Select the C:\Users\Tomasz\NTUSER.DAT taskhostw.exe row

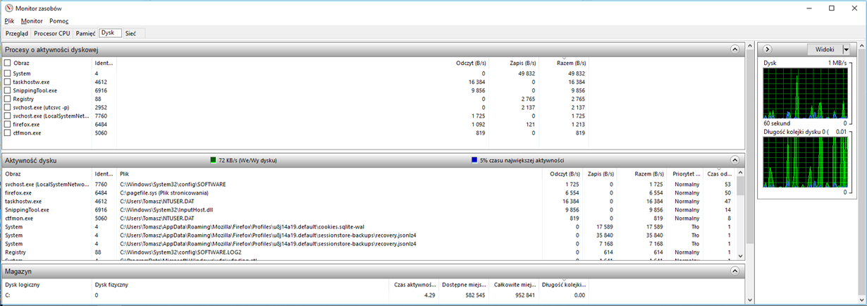[x=369, y=201]
